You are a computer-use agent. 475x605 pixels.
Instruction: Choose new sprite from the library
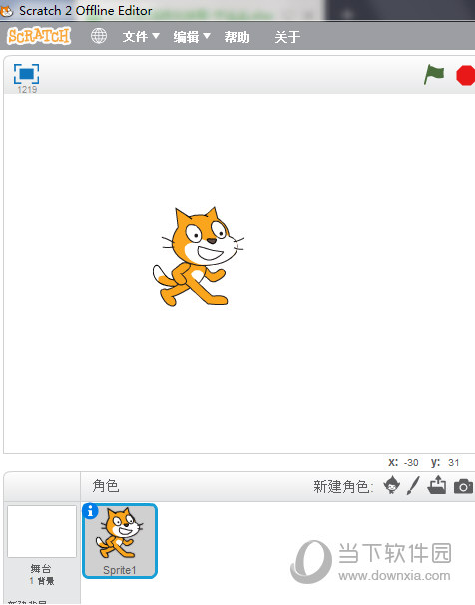click(392, 485)
